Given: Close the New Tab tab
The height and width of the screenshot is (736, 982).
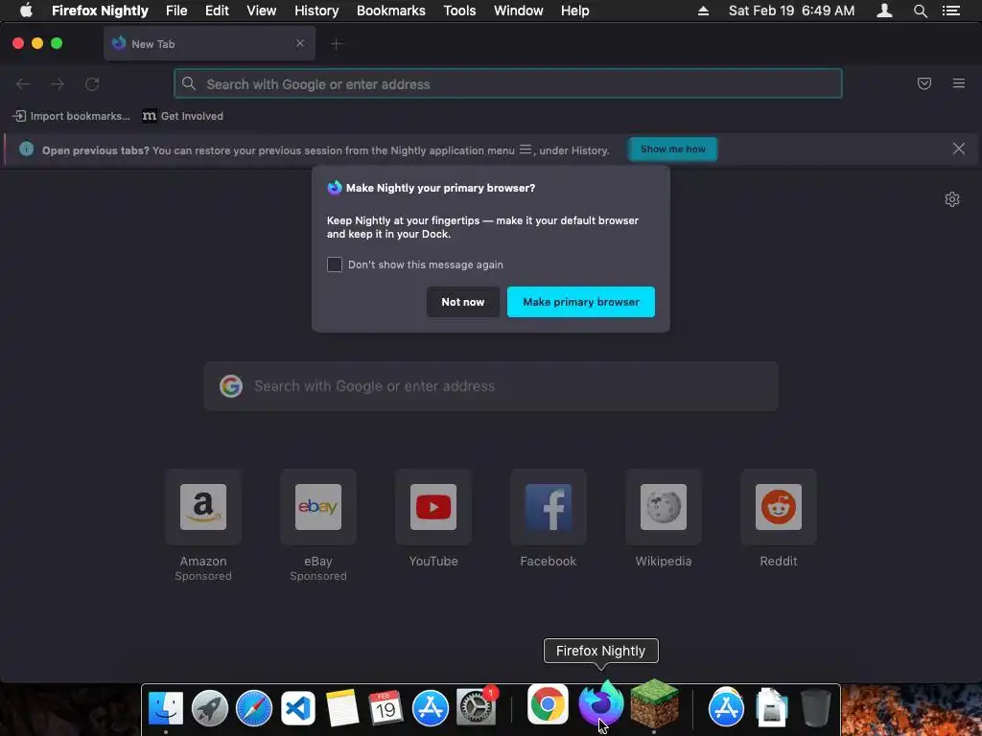Looking at the screenshot, I should coord(300,43).
